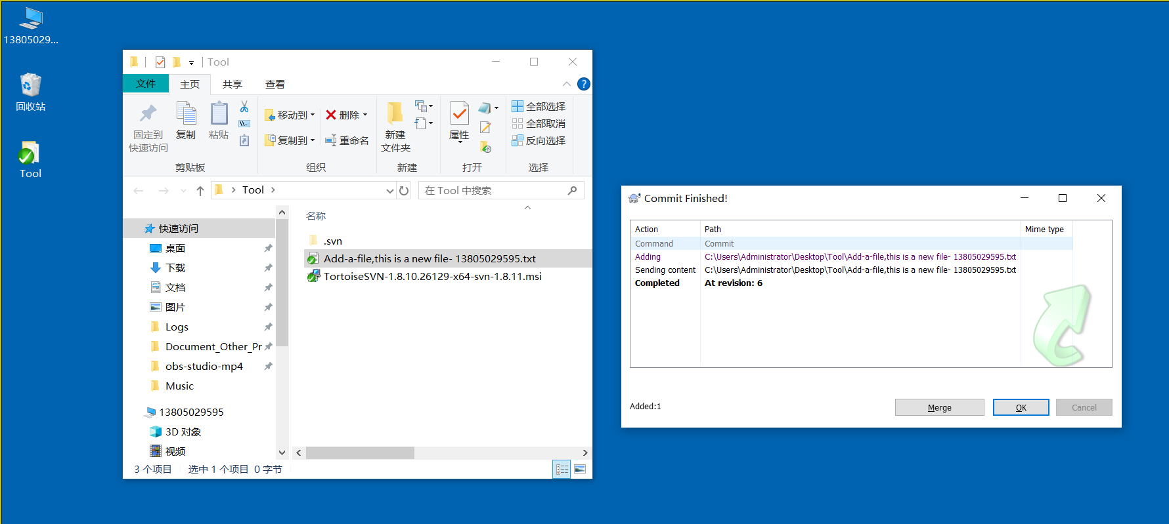Screen dimensions: 1169x524
Task: Select 3D Objects in navigation pane
Action: [x=183, y=432]
